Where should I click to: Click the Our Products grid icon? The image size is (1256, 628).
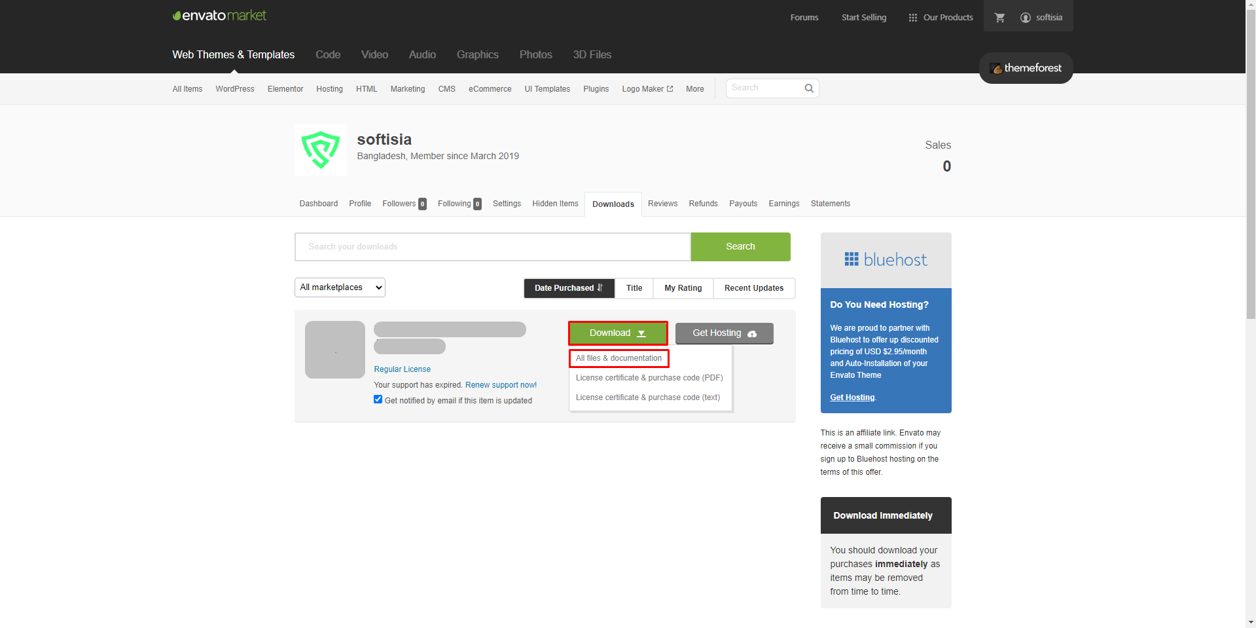tap(912, 17)
